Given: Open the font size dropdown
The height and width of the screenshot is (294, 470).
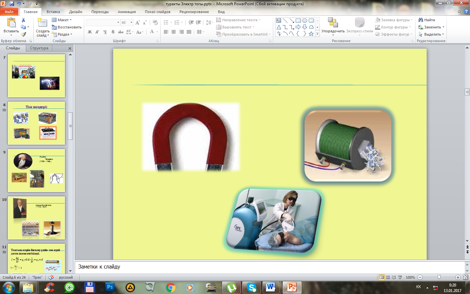Looking at the screenshot, I should pos(131,23).
